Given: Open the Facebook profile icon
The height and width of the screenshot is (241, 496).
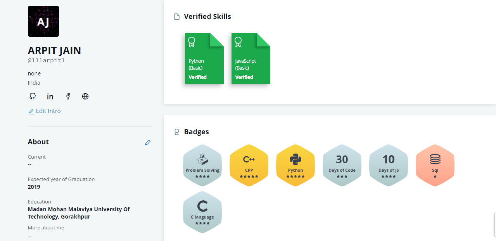Looking at the screenshot, I should click(x=68, y=96).
